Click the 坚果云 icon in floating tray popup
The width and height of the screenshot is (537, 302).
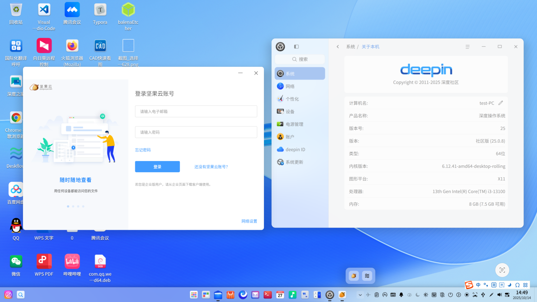point(354,276)
